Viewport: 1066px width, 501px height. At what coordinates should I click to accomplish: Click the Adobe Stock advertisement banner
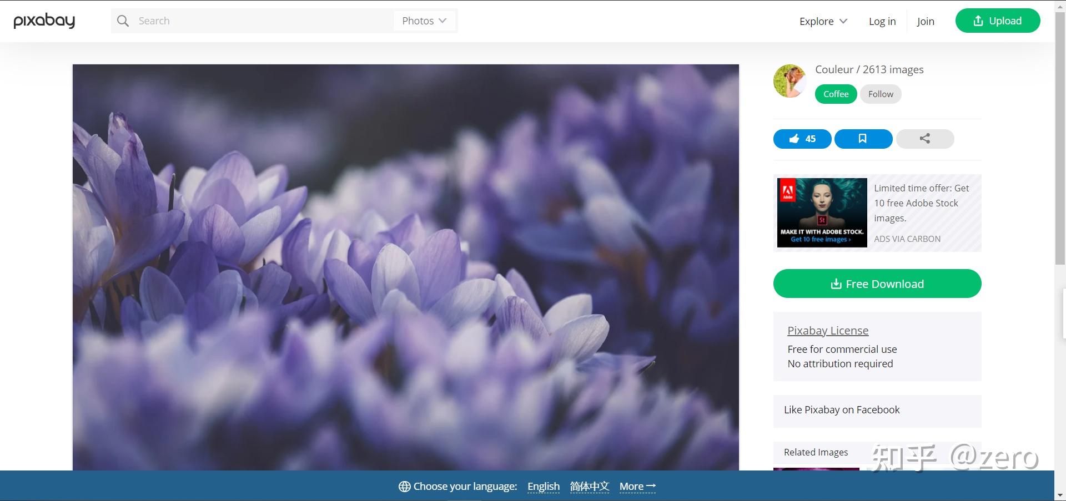pos(821,212)
